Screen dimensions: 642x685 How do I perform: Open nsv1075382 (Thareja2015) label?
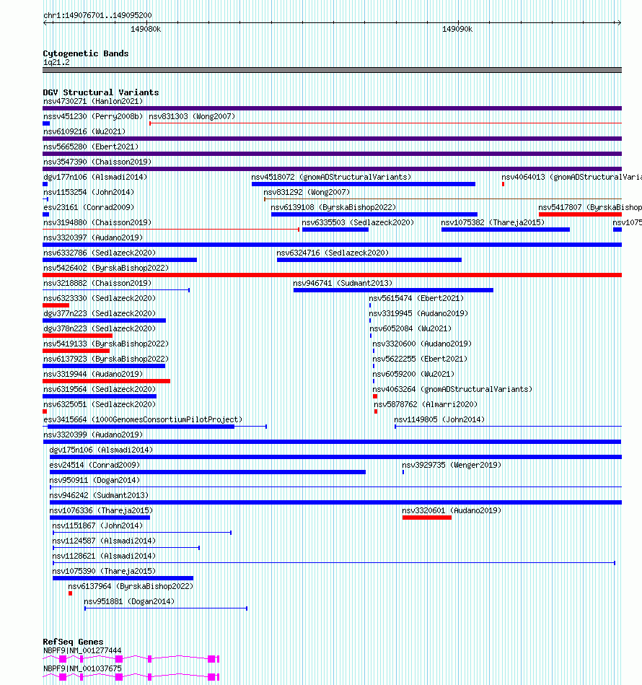click(x=493, y=223)
